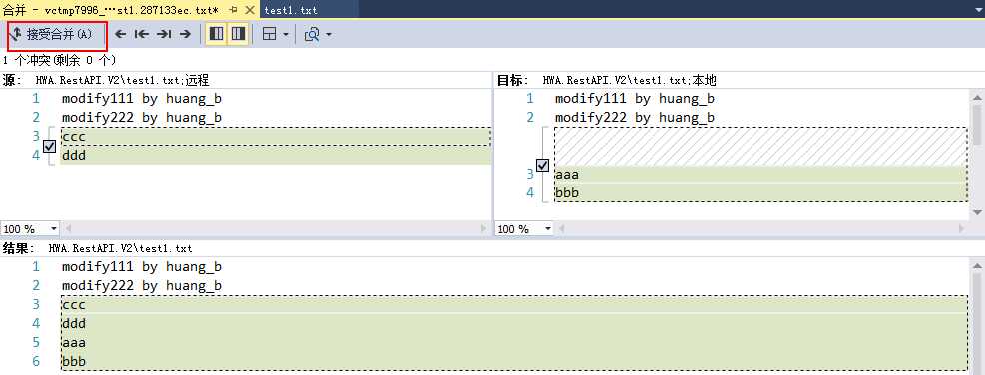Click the result path HWA.RestAPI.V2\test1.txt label
The width and height of the screenshot is (985, 375).
point(121,249)
